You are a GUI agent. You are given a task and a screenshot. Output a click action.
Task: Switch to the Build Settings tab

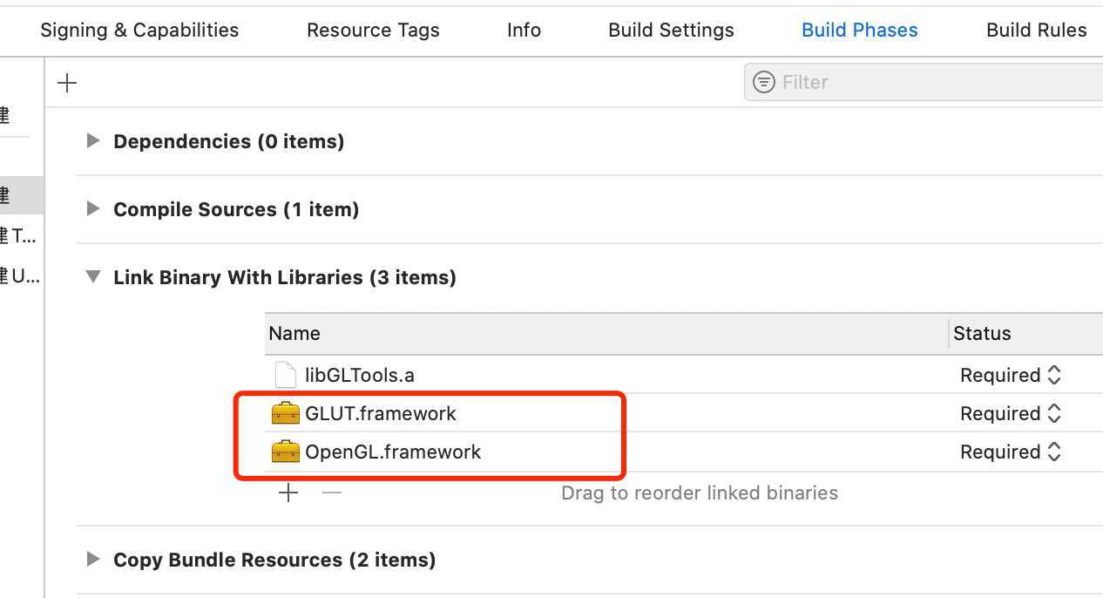pos(671,30)
